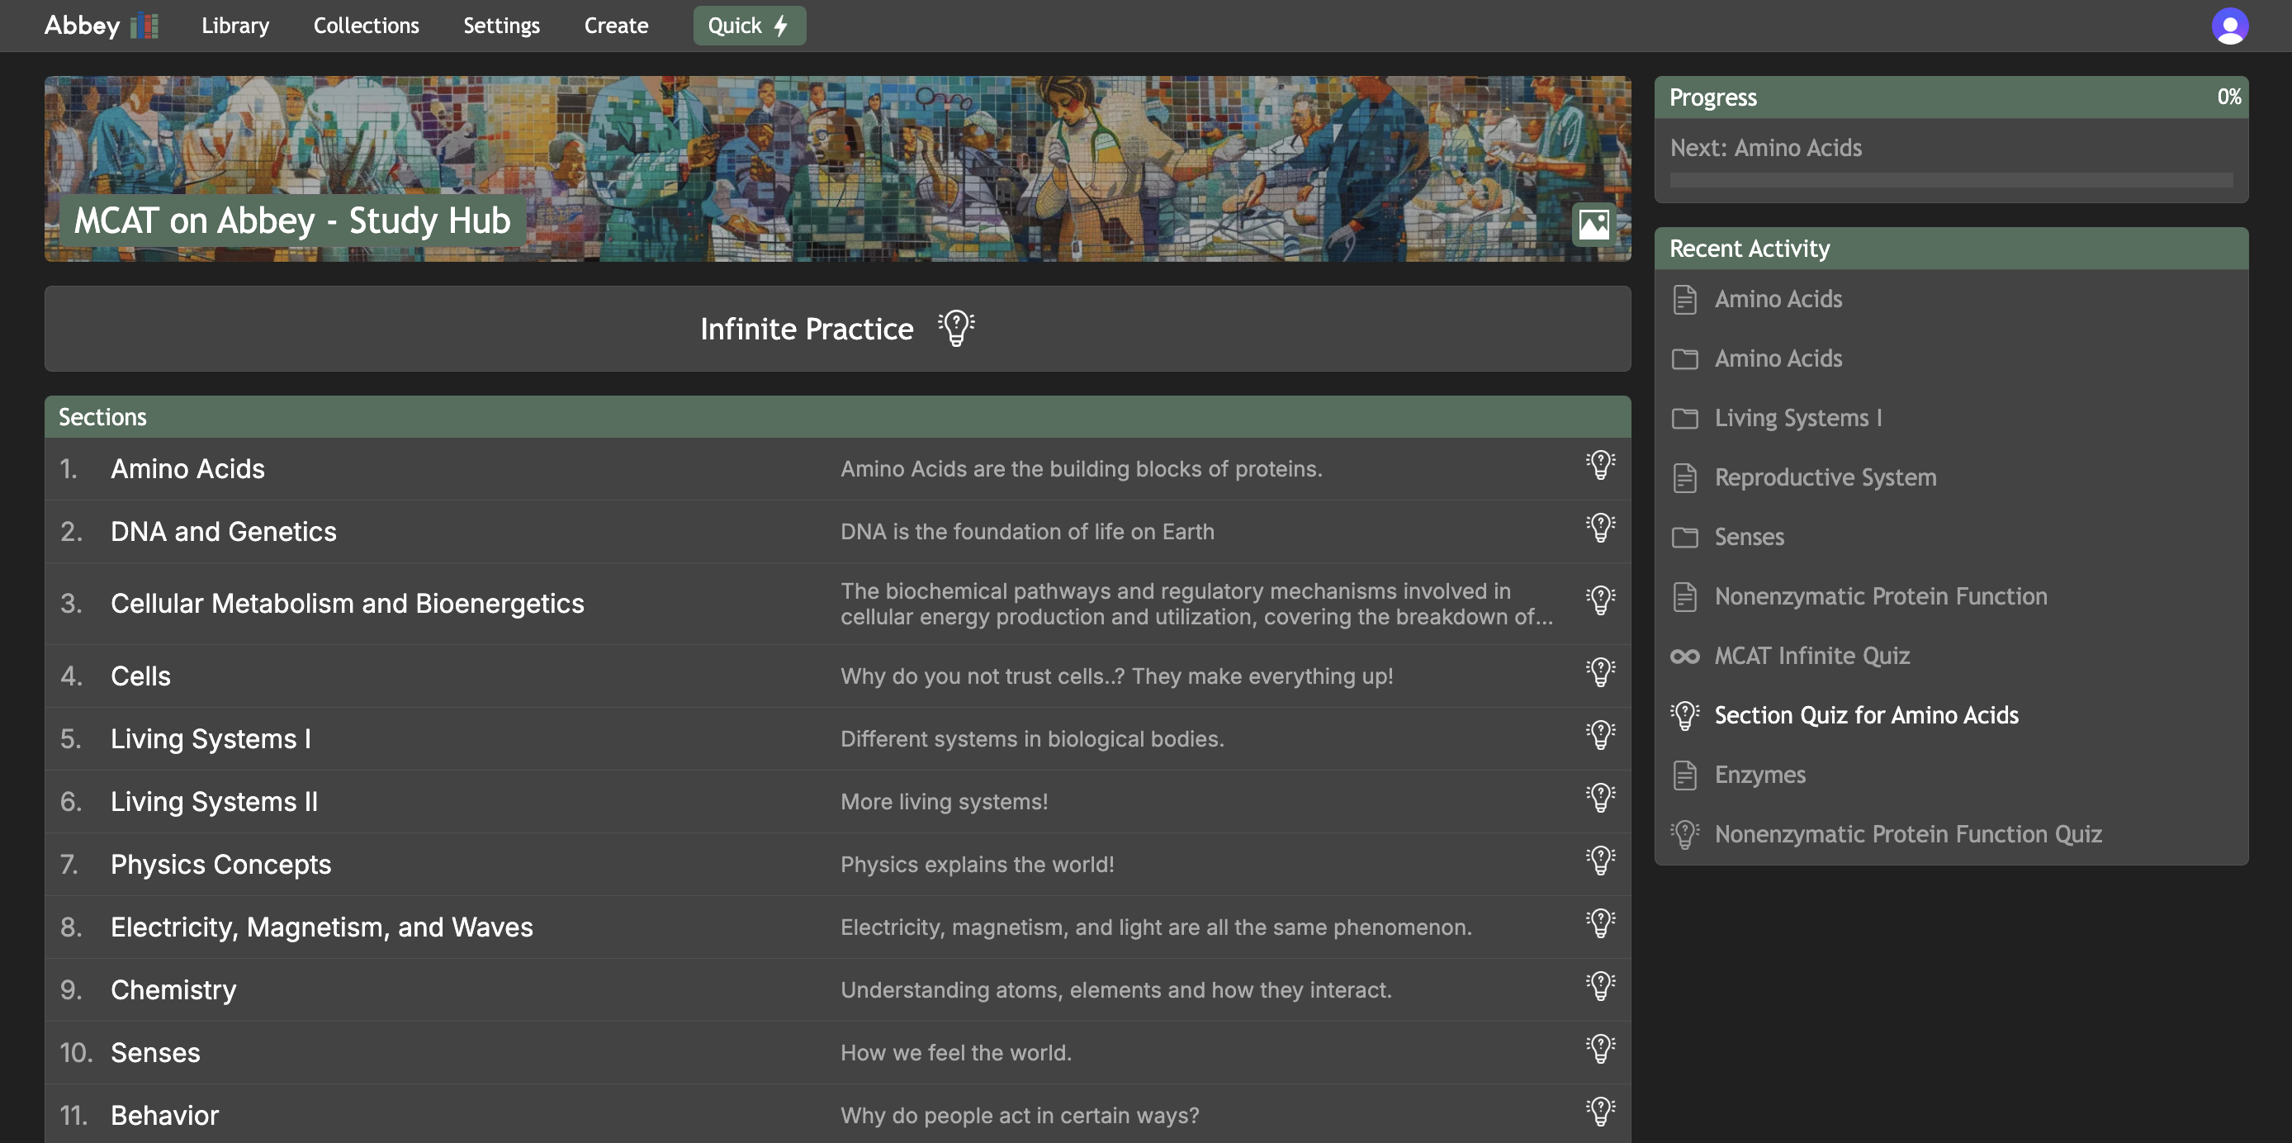Open the Cellular Metabolism and Bioenergetics section
The height and width of the screenshot is (1143, 2292).
[347, 604]
